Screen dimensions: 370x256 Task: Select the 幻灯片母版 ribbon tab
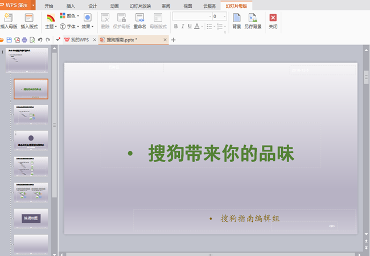pyautogui.click(x=236, y=6)
